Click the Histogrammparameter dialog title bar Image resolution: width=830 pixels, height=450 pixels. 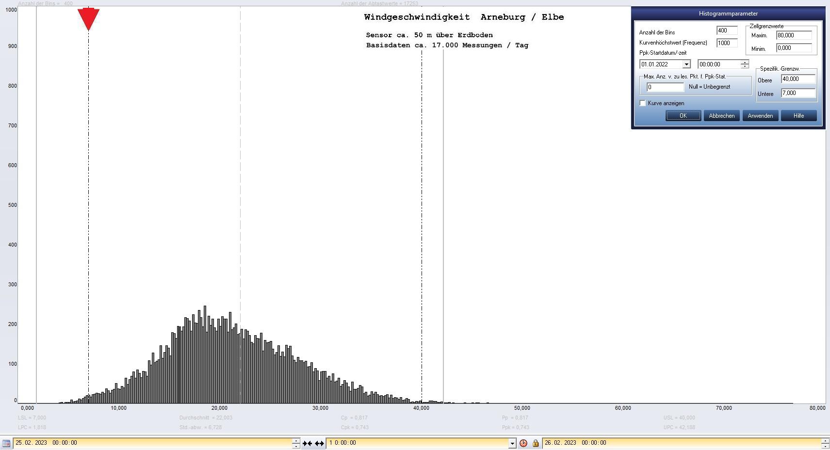pyautogui.click(x=728, y=14)
